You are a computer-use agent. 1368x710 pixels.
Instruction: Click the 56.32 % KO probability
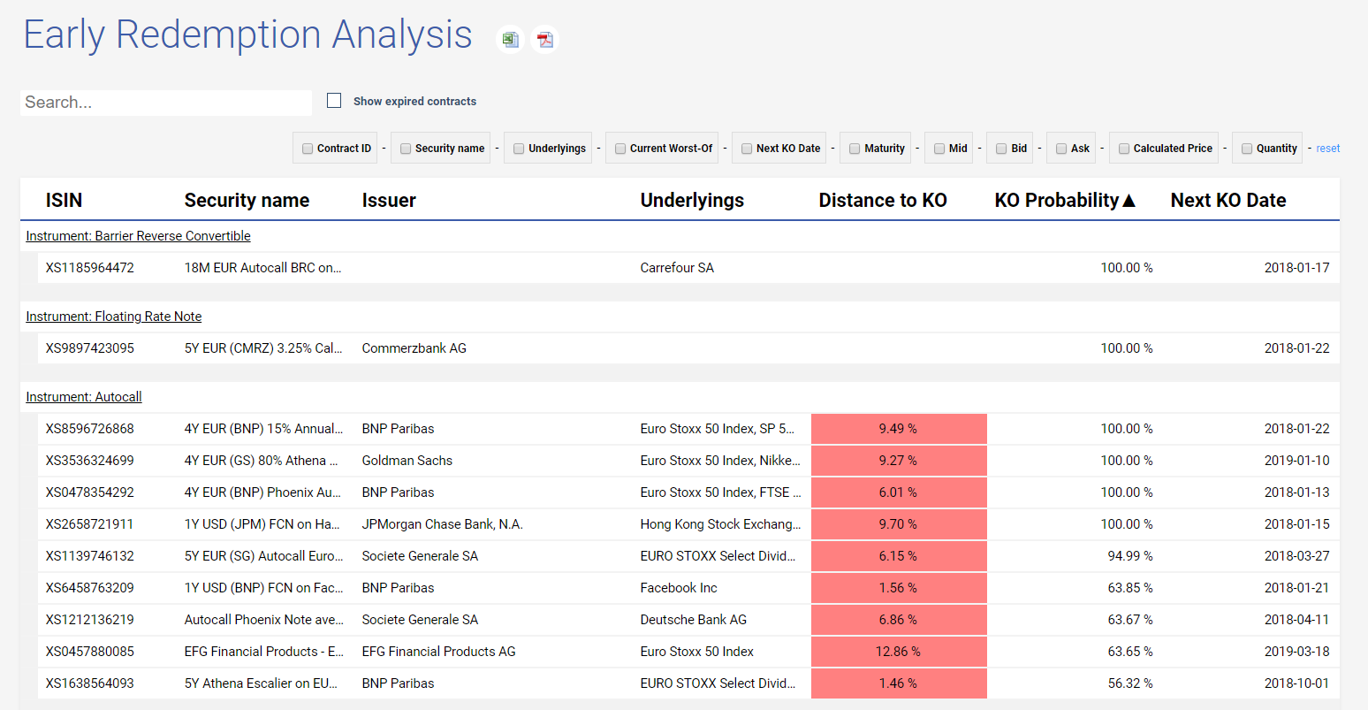tap(1130, 683)
